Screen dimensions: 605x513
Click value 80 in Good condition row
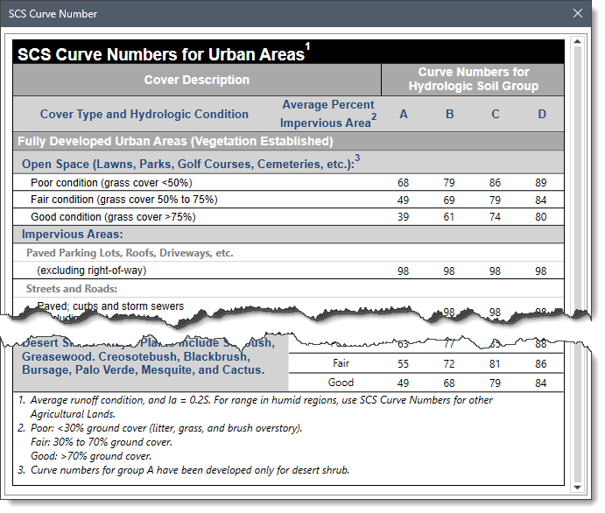(x=541, y=217)
